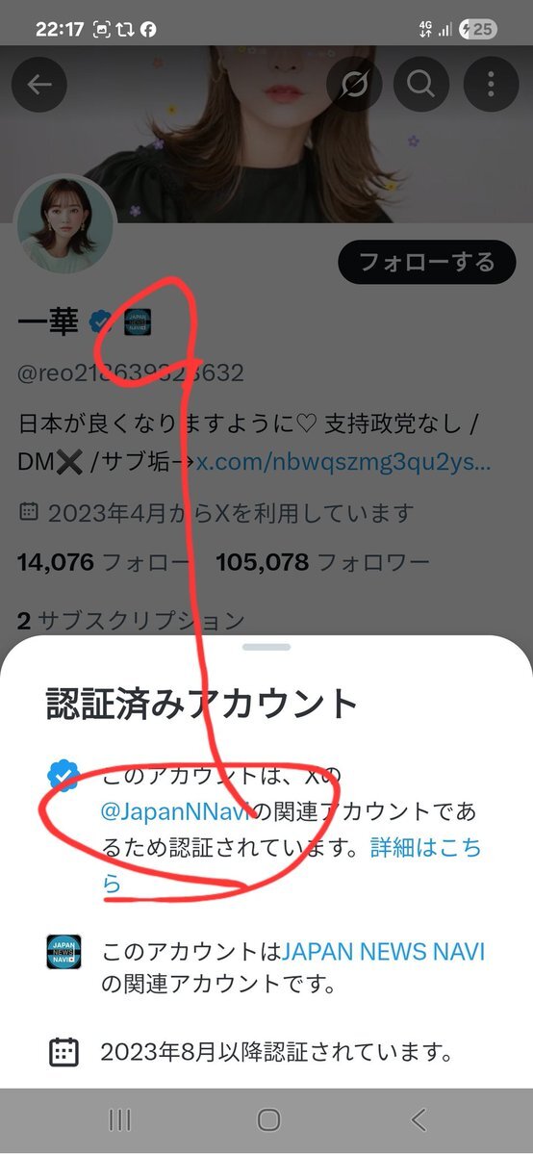Open the JAPAN NEWS NAVI link

383,952
